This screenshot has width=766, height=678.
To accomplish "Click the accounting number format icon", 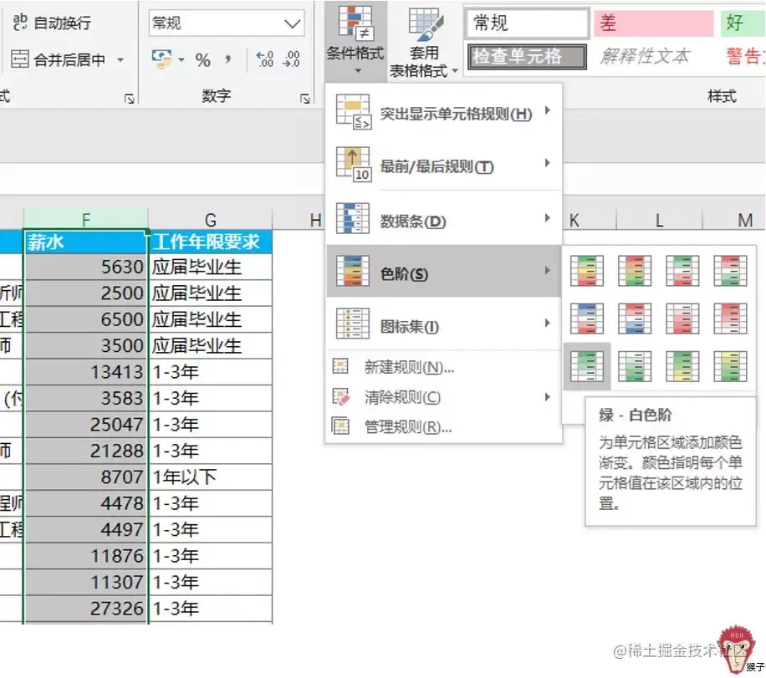I will [161, 59].
